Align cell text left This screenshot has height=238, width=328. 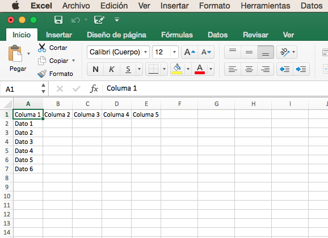(233, 69)
